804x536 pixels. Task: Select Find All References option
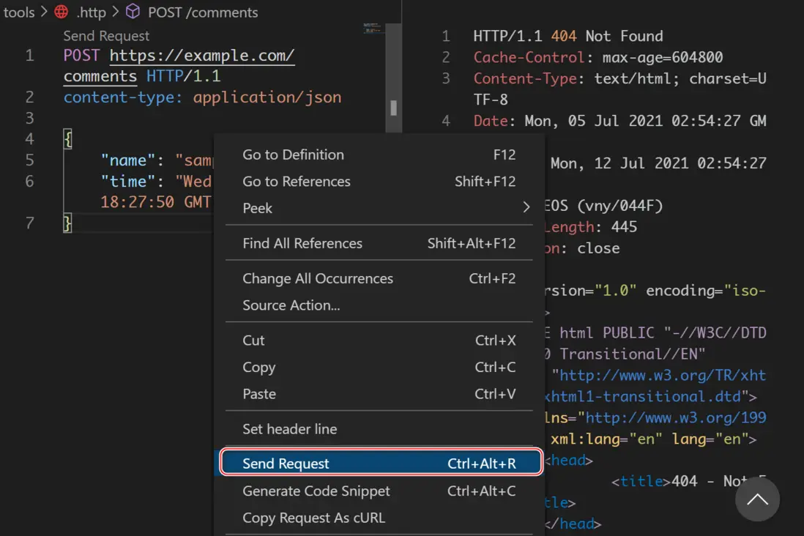pos(302,243)
